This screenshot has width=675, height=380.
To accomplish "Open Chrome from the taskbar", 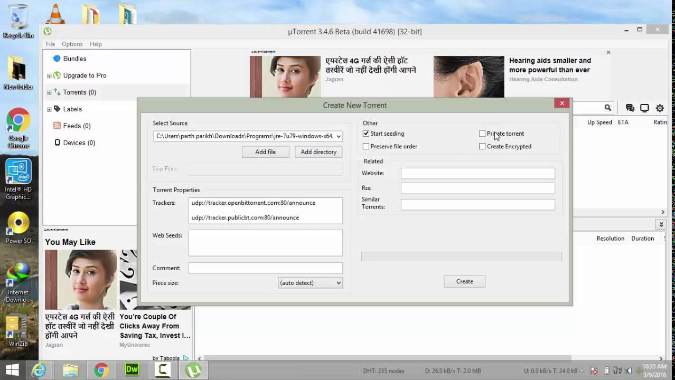I will pos(101,370).
